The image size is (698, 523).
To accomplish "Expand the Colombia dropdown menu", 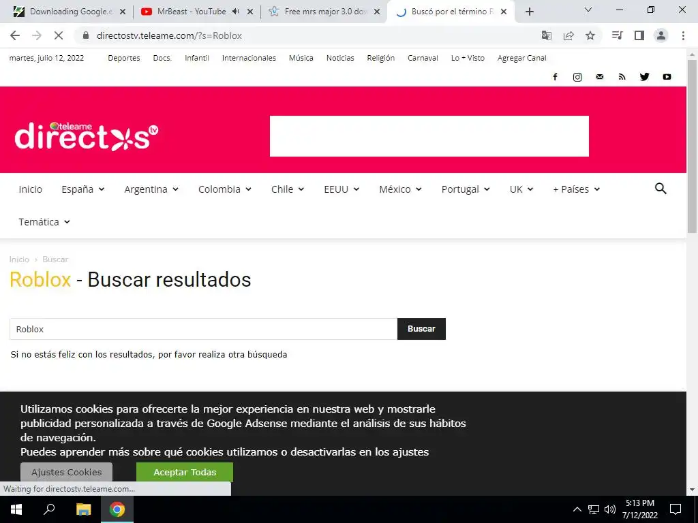I will tap(225, 189).
